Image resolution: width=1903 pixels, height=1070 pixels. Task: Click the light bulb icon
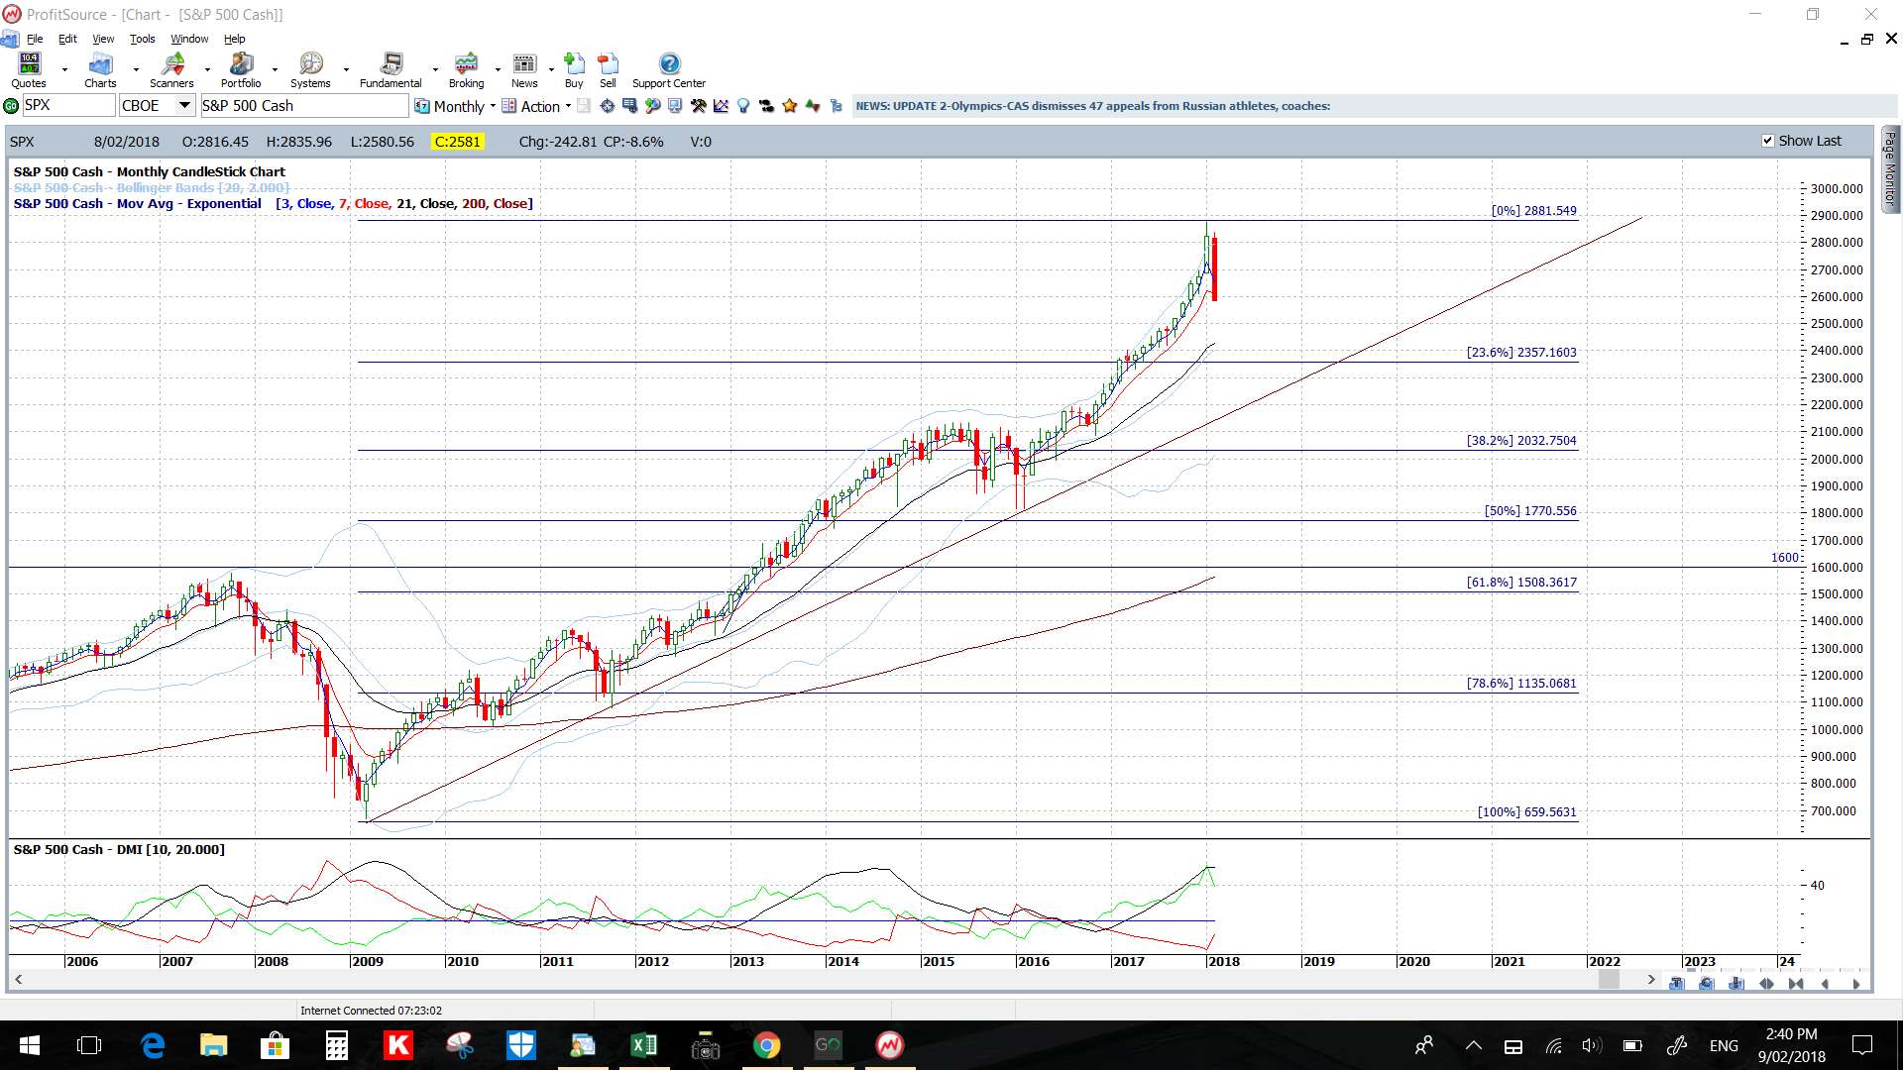pyautogui.click(x=743, y=106)
